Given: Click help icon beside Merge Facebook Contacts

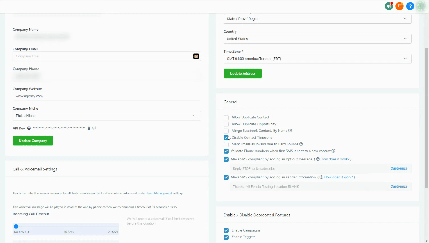Looking at the screenshot, I should pos(290,131).
